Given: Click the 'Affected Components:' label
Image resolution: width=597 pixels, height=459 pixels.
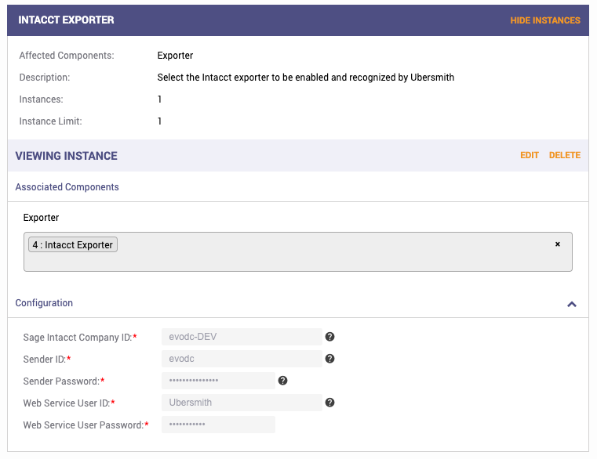Looking at the screenshot, I should [67, 56].
